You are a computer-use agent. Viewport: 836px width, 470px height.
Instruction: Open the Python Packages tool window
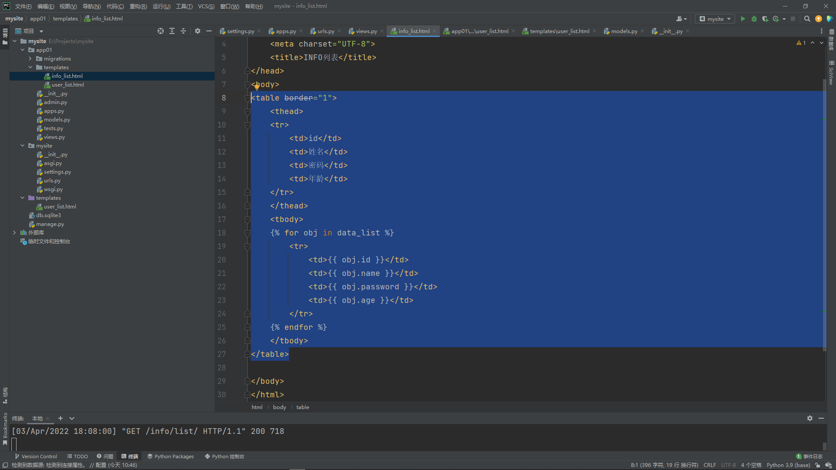coord(171,457)
